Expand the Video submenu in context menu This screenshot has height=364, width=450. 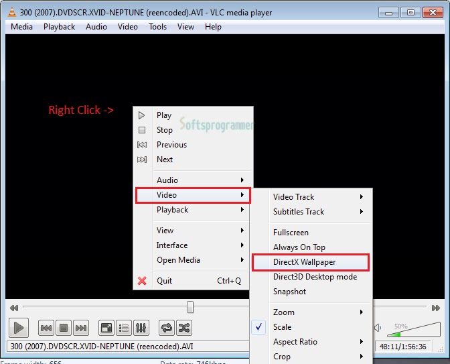[x=193, y=195]
